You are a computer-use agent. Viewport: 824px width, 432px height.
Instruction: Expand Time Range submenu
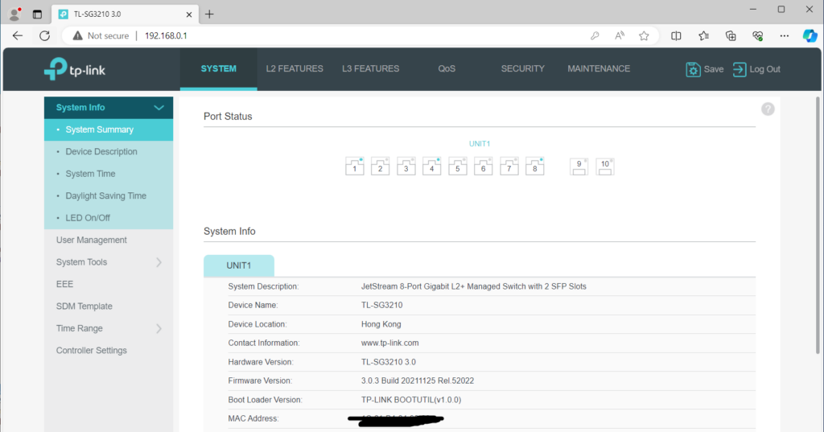click(x=159, y=328)
